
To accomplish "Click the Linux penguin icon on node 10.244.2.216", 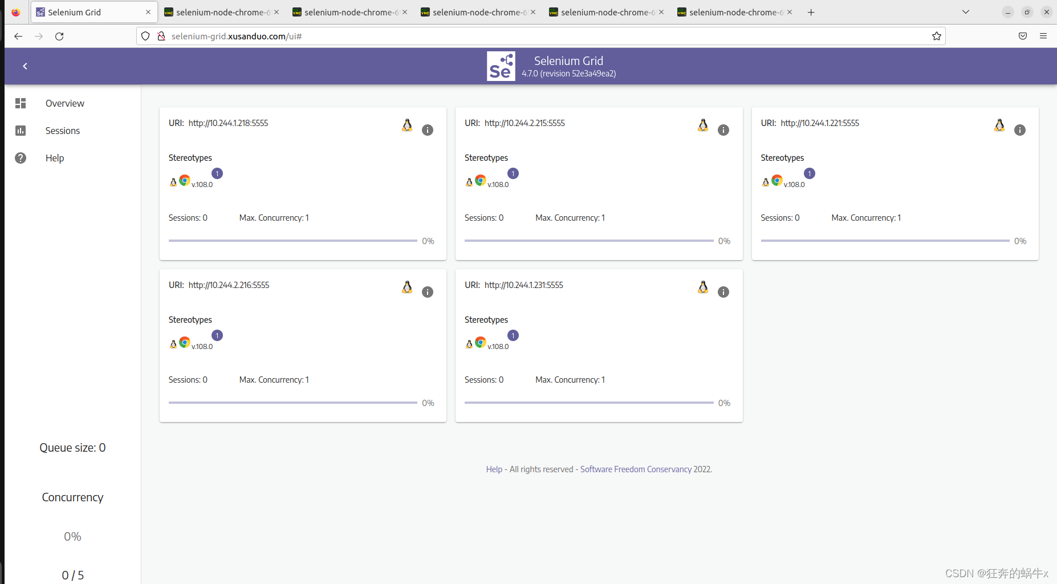I will coord(407,287).
